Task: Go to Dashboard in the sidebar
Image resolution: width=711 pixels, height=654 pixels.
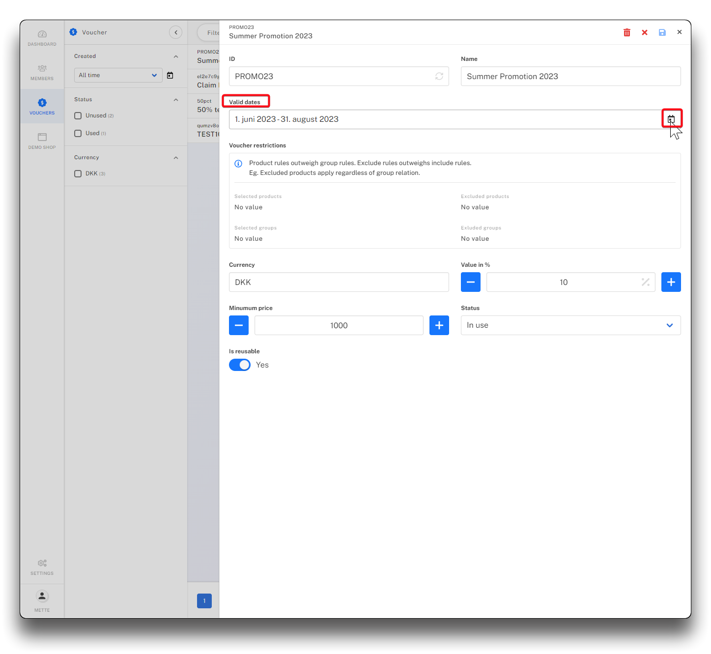Action: click(42, 38)
